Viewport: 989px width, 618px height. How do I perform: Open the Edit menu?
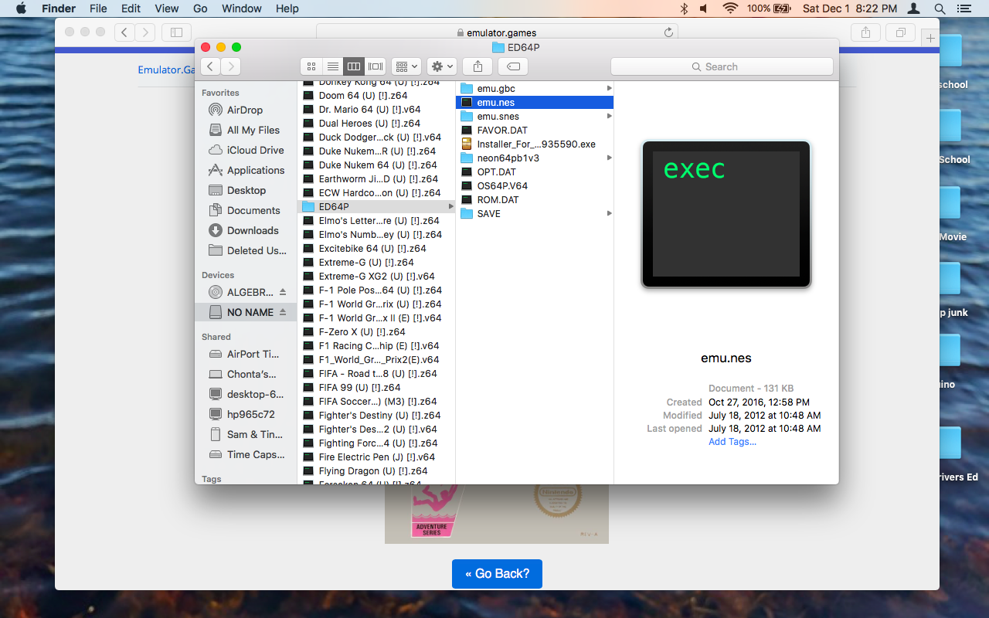[x=131, y=8]
